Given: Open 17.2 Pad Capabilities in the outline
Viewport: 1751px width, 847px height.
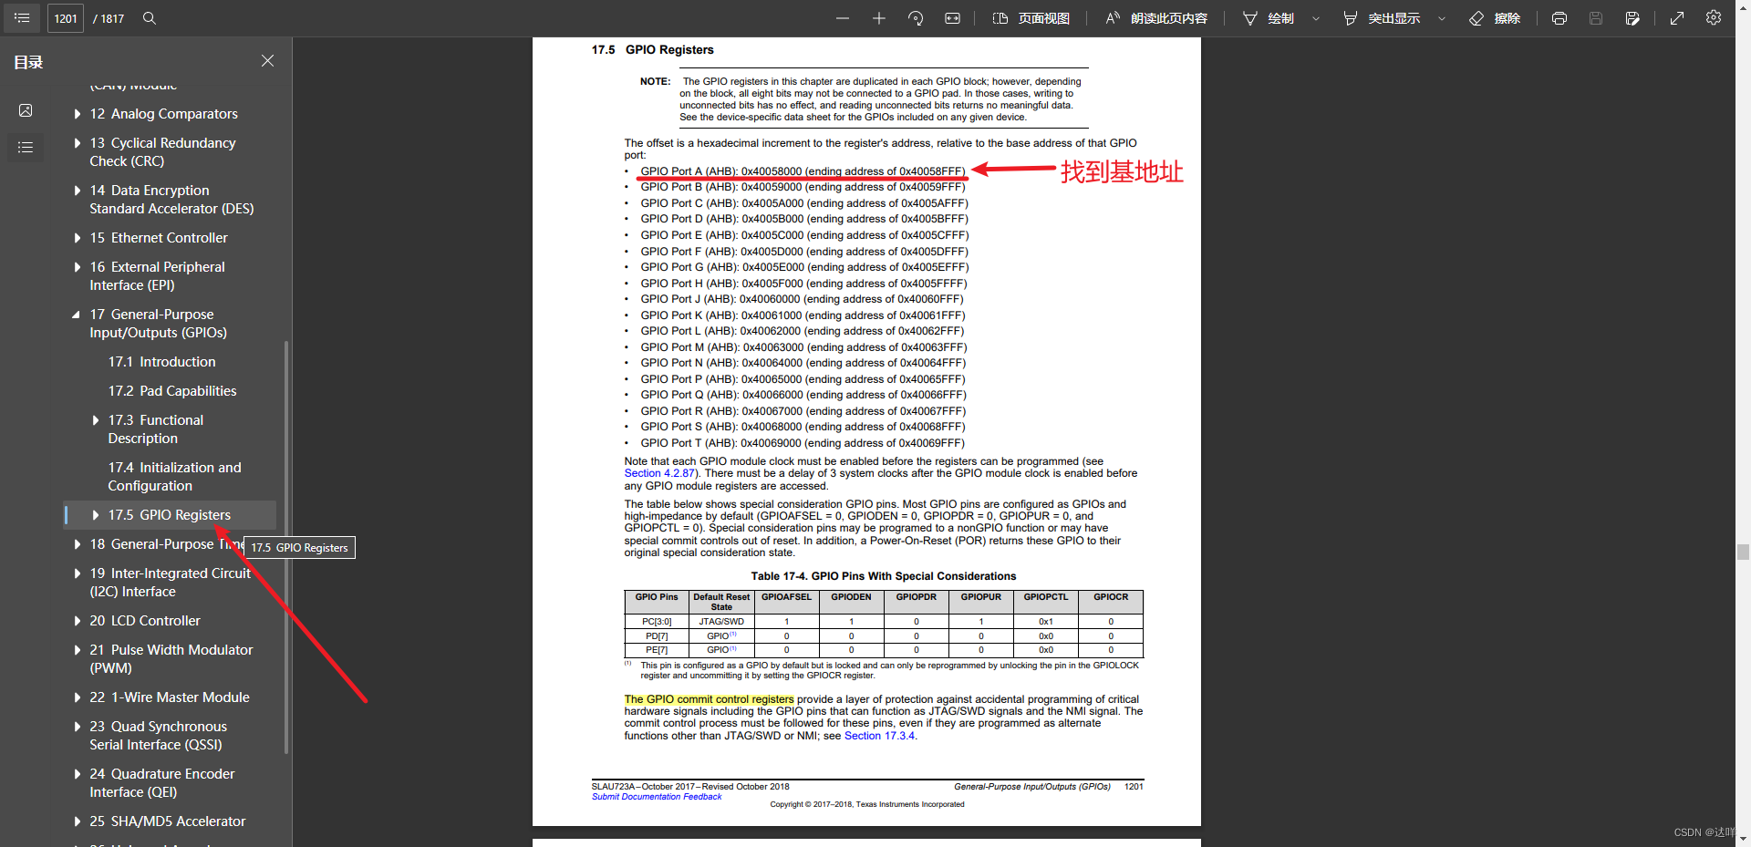Looking at the screenshot, I should point(172,391).
